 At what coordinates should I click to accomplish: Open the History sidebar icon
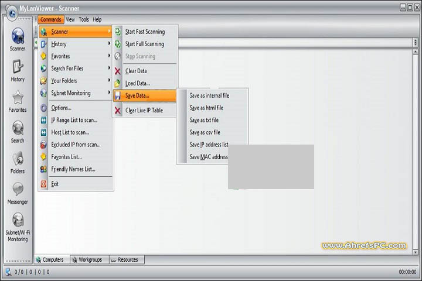(x=18, y=70)
